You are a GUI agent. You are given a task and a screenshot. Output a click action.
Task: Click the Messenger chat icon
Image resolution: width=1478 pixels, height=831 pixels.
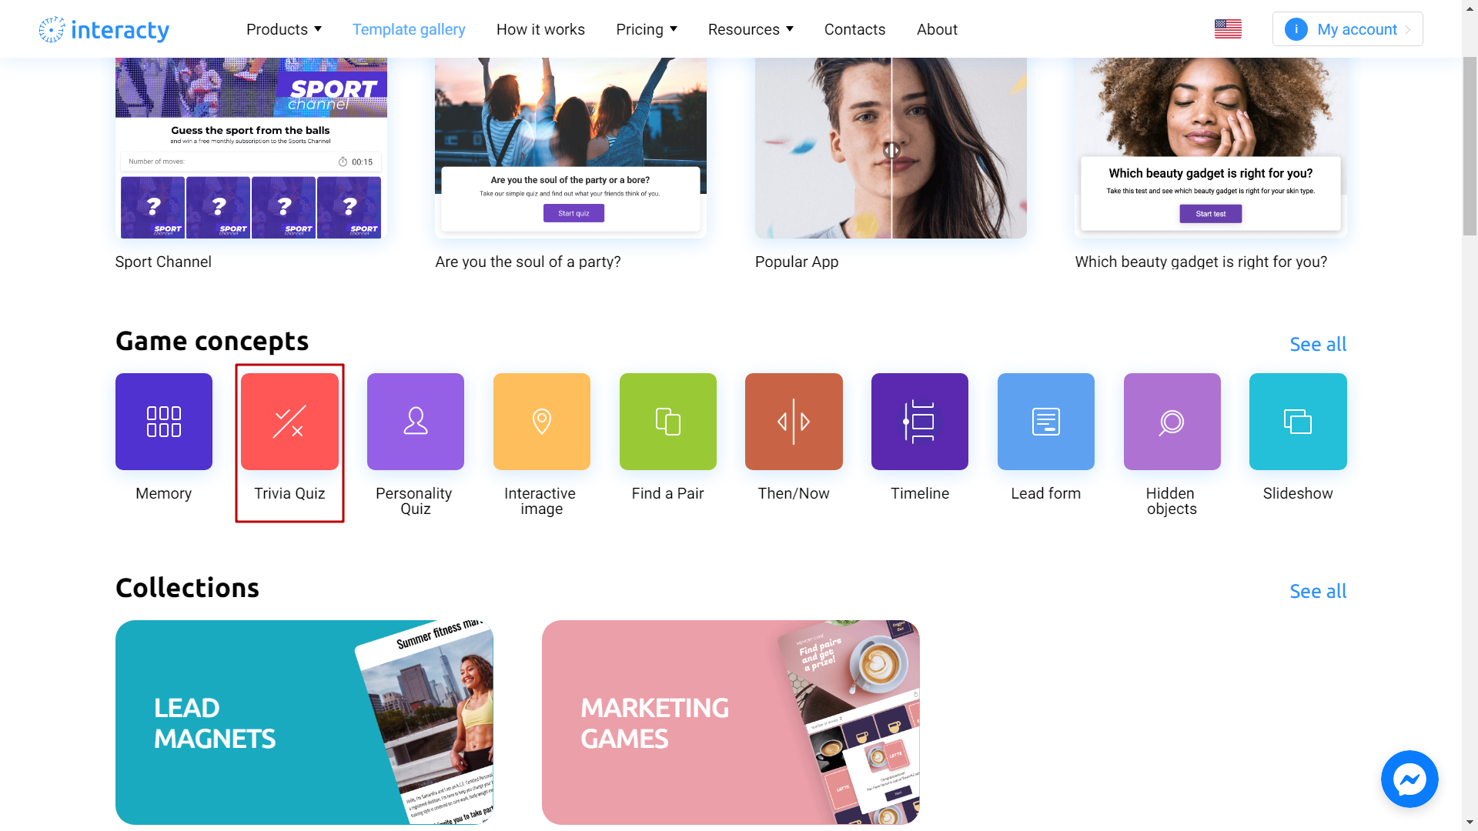click(x=1410, y=779)
